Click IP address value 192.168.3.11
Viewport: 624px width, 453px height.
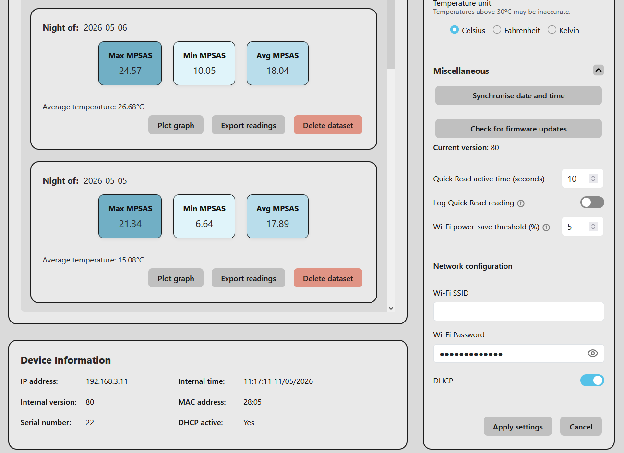pyautogui.click(x=107, y=381)
